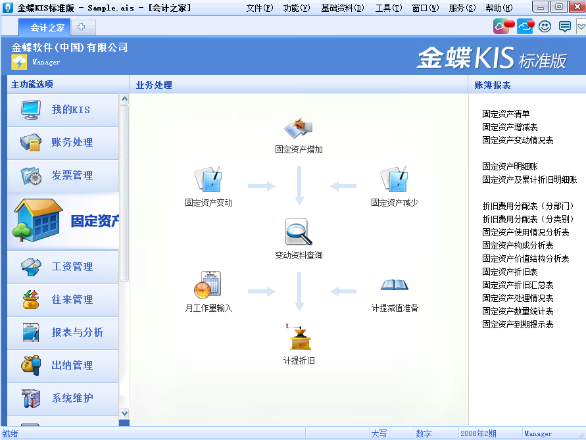Screen dimensions: 586x440
Task: Open 固定资产变动情况表 report
Action: coord(517,140)
